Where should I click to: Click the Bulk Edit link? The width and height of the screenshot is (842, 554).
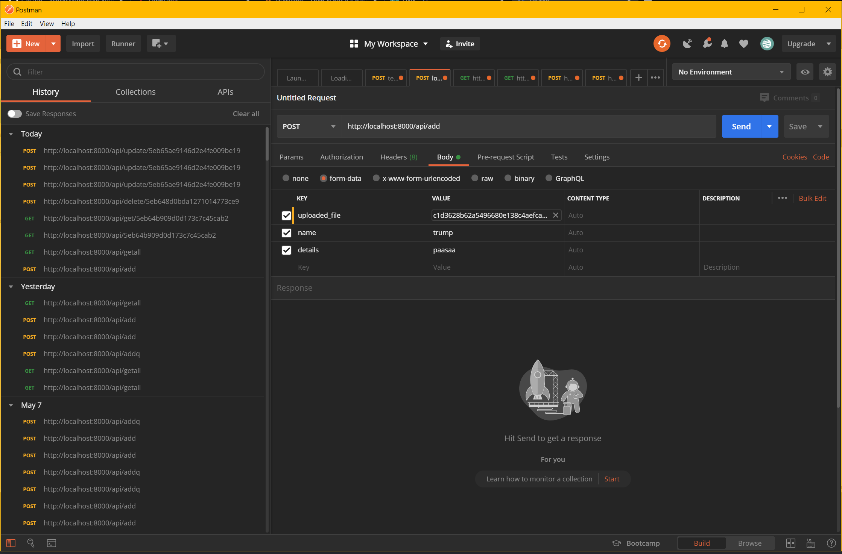[x=812, y=198]
